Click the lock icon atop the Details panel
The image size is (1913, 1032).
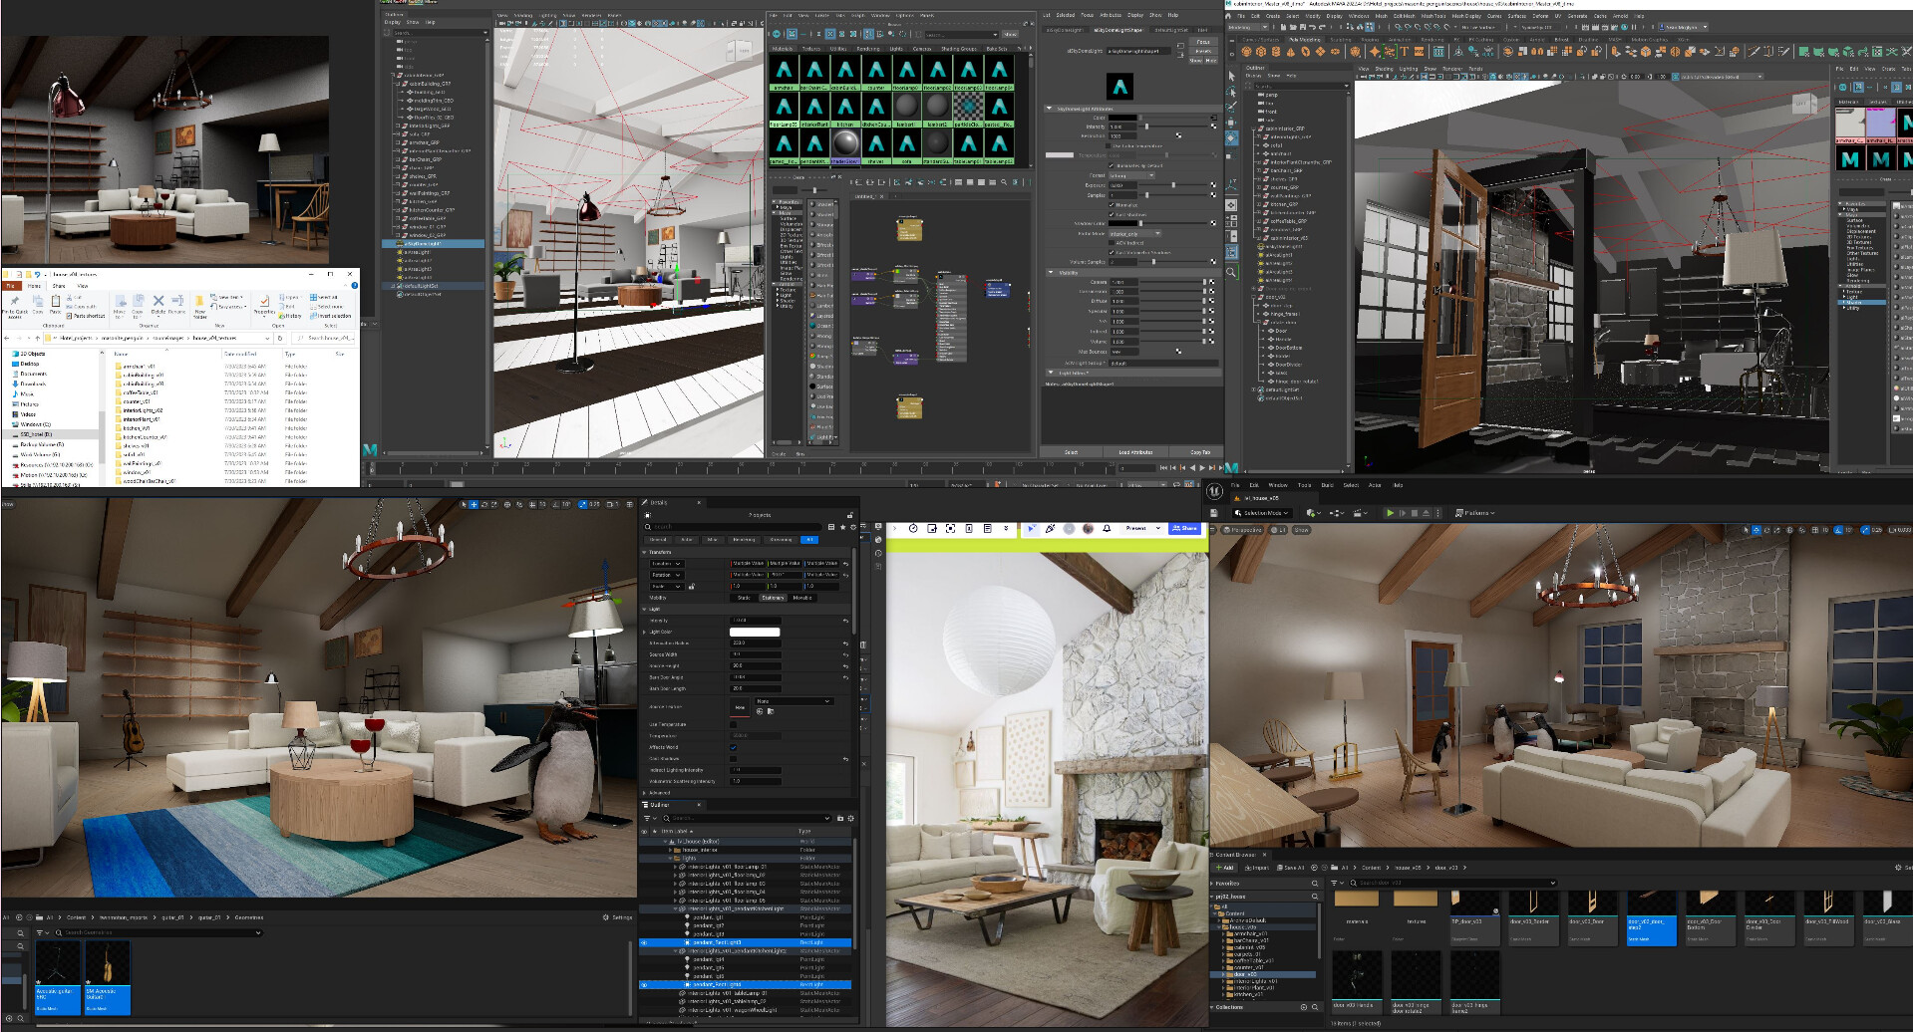[850, 515]
